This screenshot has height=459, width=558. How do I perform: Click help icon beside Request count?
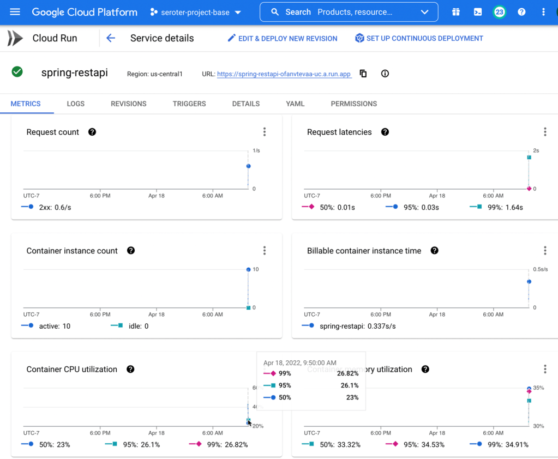92,132
